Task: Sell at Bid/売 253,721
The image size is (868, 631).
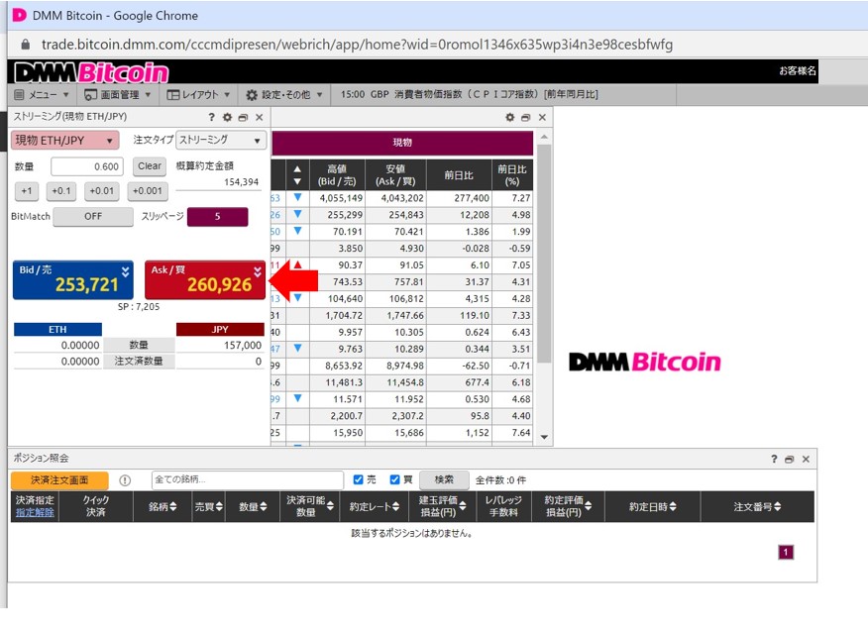Action: pos(72,280)
